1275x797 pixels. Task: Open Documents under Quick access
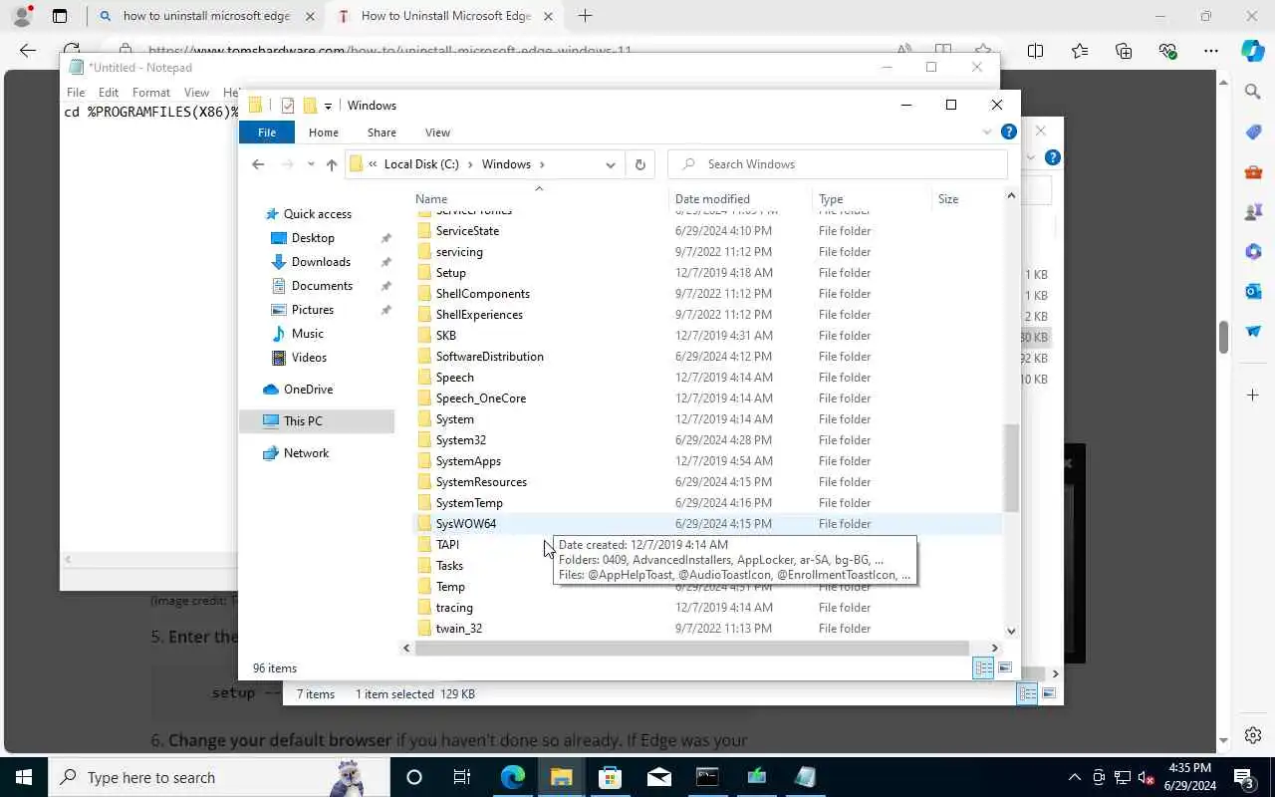(x=322, y=286)
